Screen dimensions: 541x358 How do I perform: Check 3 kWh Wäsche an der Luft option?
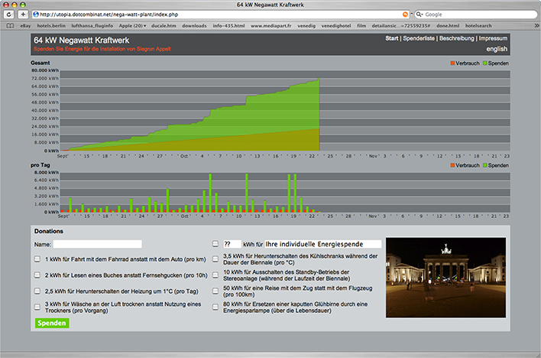(x=37, y=307)
